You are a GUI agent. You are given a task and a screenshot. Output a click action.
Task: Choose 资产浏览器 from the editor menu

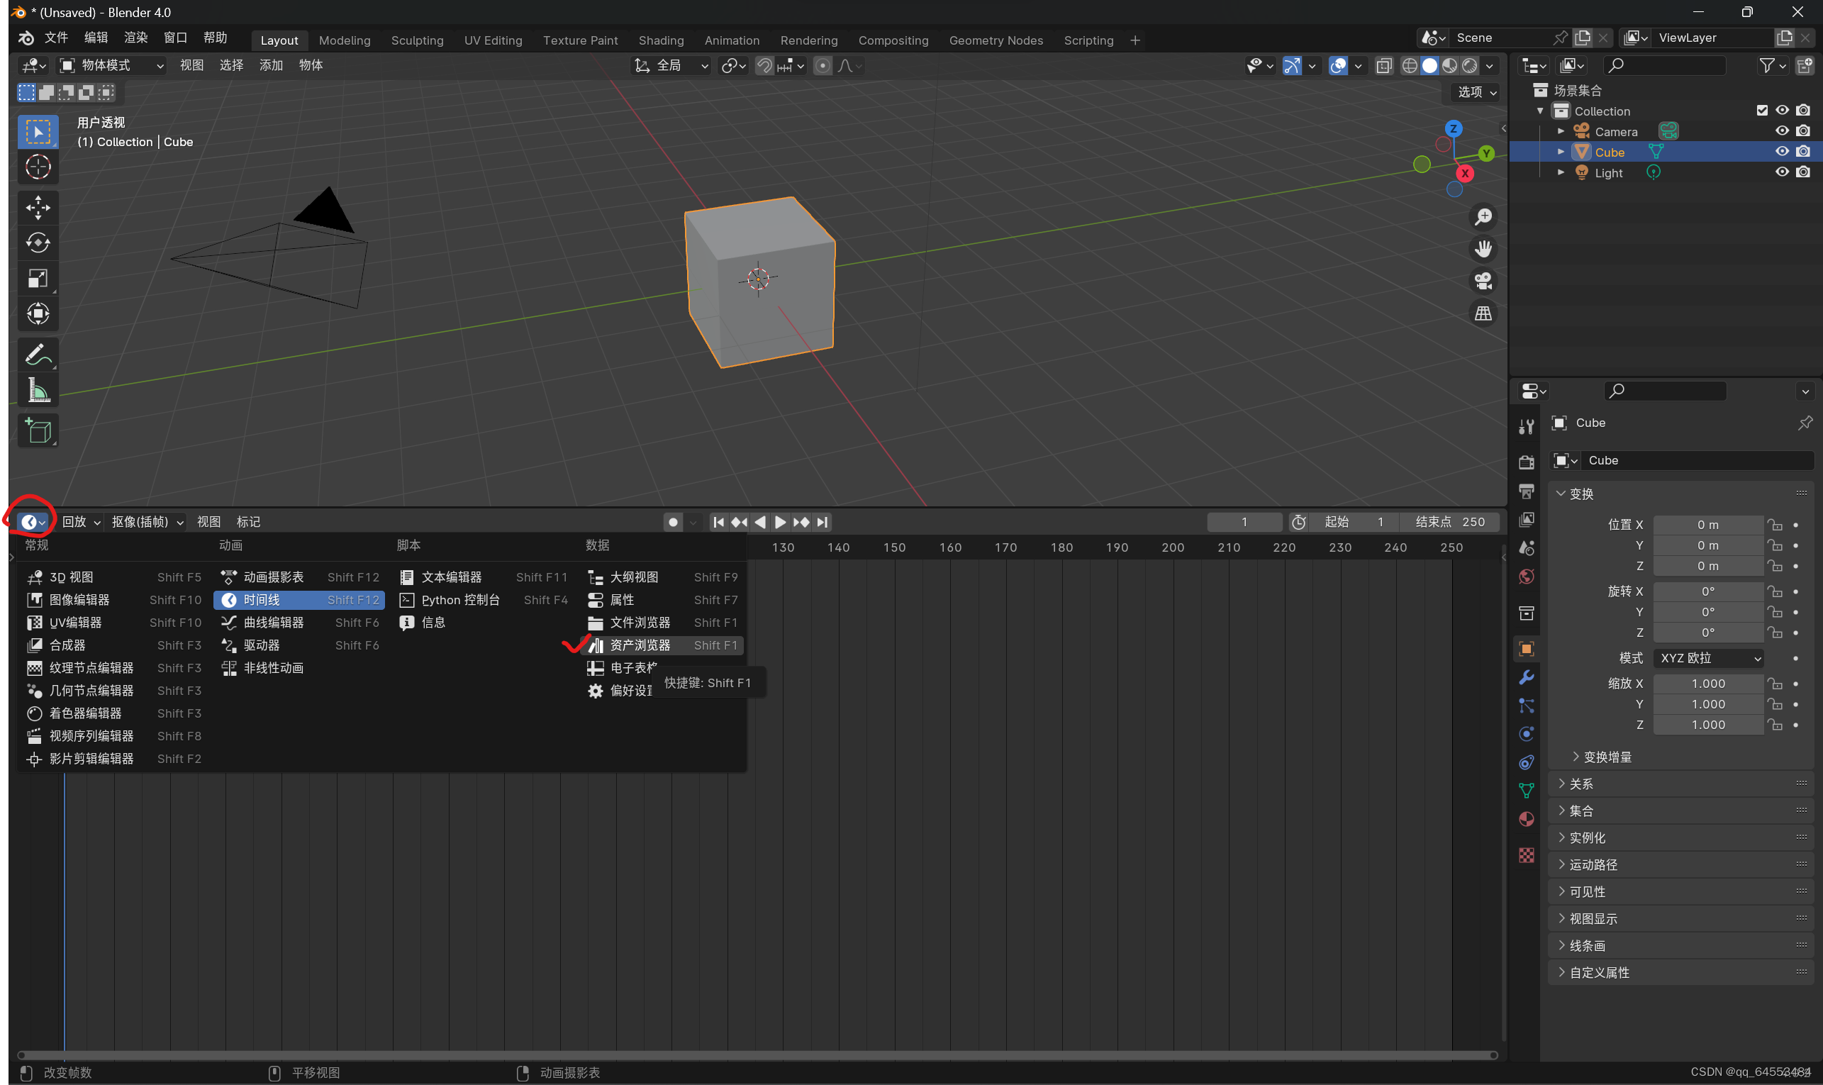click(x=640, y=645)
